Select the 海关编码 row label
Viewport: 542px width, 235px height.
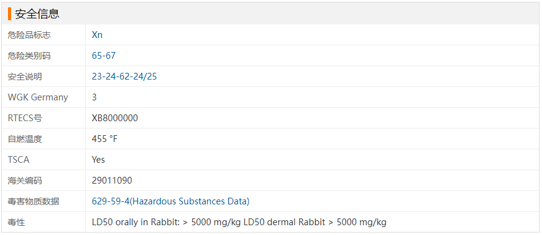coord(25,181)
